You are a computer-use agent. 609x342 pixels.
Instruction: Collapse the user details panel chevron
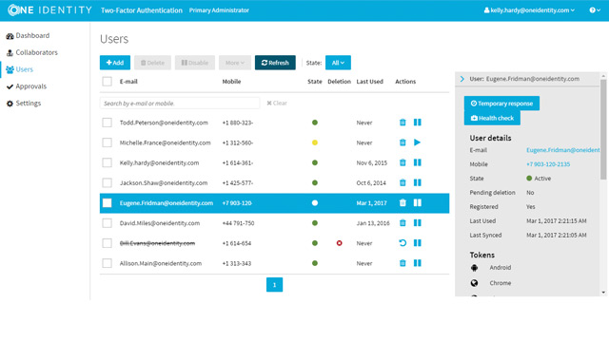pos(462,79)
